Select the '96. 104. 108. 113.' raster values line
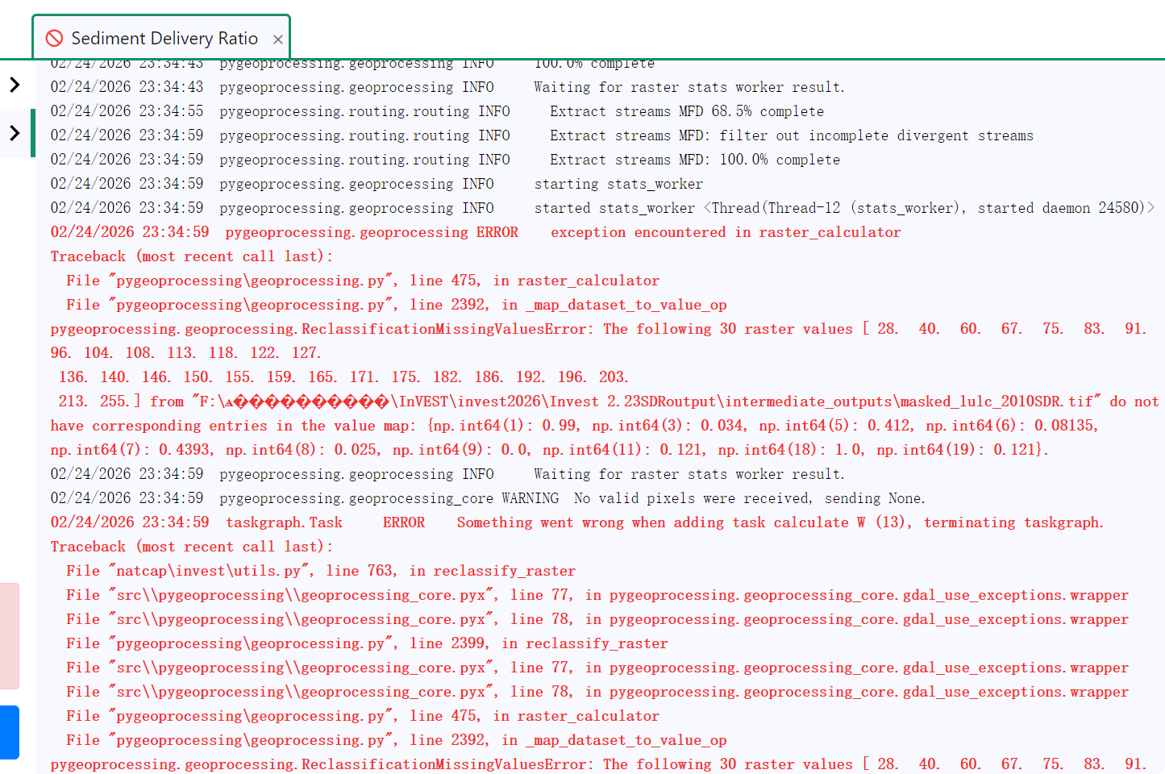This screenshot has width=1165, height=774. click(185, 353)
